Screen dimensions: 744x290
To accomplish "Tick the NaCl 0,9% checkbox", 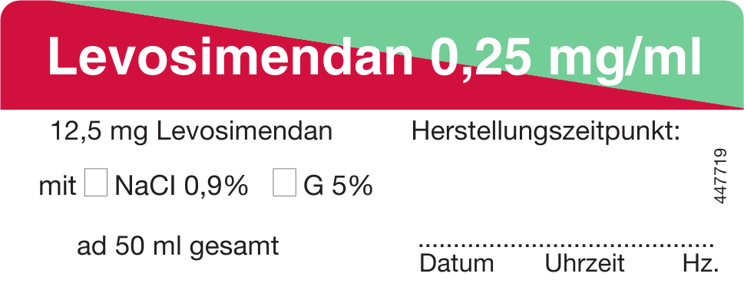I will (x=96, y=182).
